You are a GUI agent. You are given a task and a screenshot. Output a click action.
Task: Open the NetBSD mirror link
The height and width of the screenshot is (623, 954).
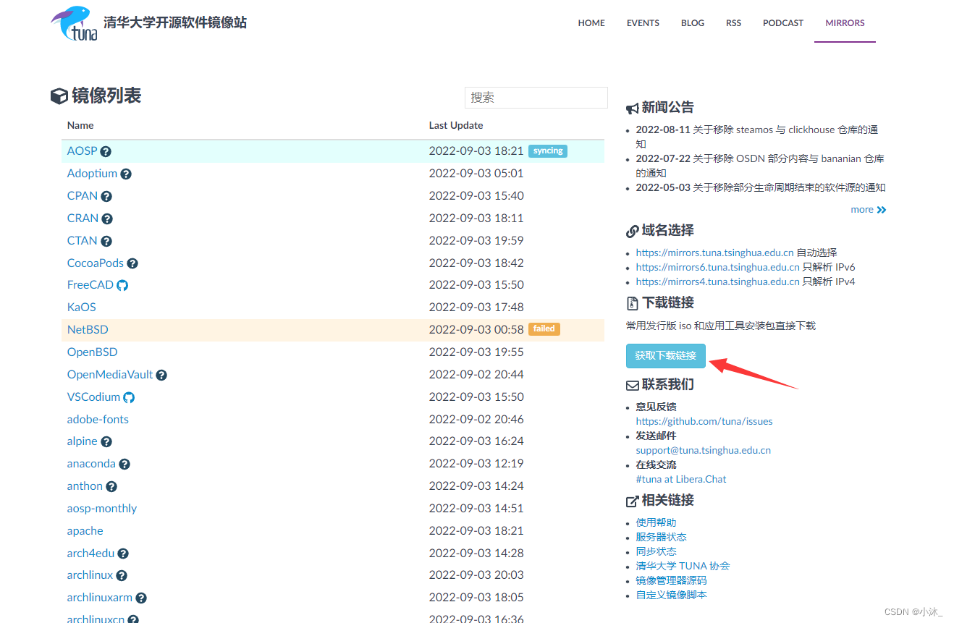pyautogui.click(x=88, y=330)
